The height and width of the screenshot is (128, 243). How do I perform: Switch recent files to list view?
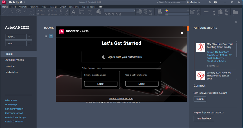pyautogui.click(x=46, y=37)
